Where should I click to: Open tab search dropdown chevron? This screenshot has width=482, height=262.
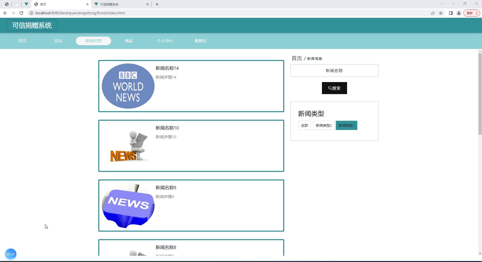[x=442, y=4]
